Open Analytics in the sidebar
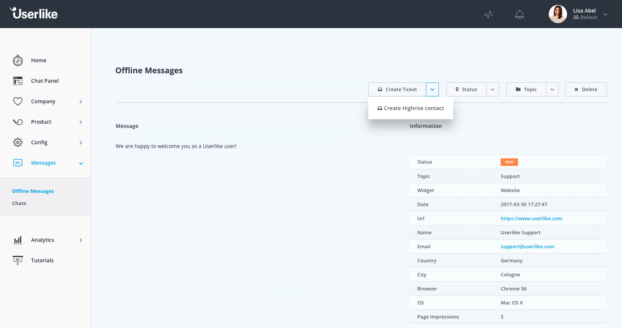 coord(42,240)
